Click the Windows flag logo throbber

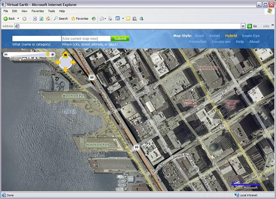coord(270,11)
